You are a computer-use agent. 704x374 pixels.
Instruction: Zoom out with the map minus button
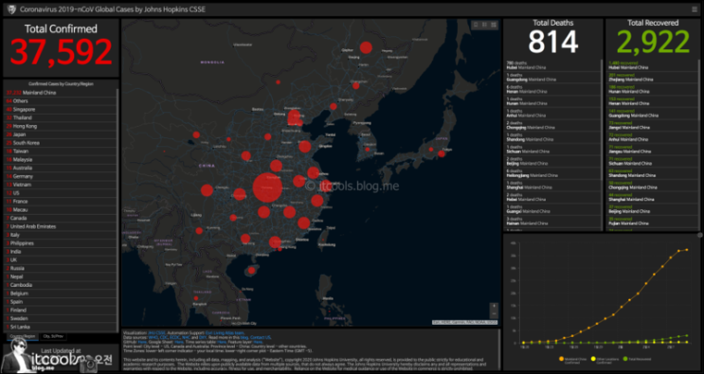tap(494, 314)
